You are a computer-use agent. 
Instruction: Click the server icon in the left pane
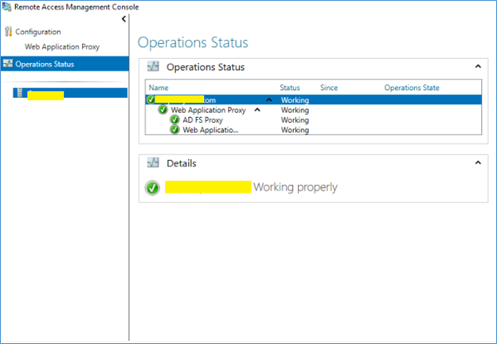point(19,93)
